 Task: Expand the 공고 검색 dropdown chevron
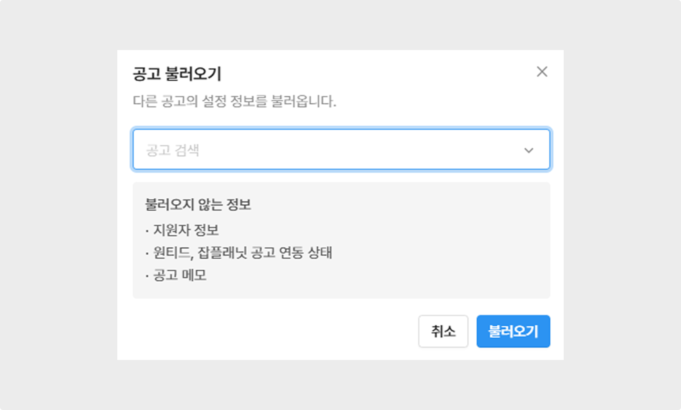pos(529,150)
